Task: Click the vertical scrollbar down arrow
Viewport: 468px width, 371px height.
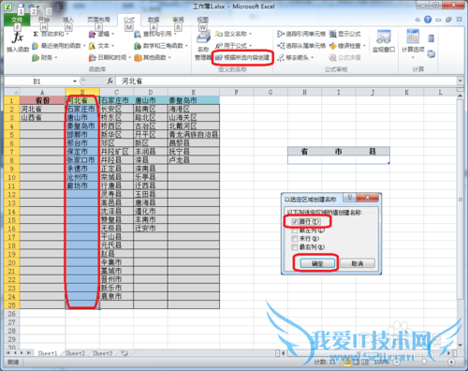Action: (460, 345)
